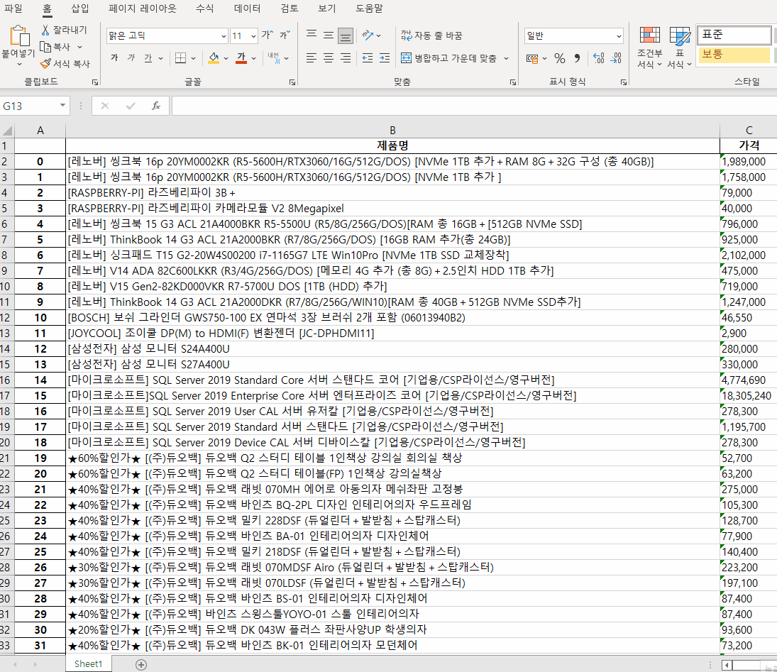Click increase decimal icon

pos(598,58)
